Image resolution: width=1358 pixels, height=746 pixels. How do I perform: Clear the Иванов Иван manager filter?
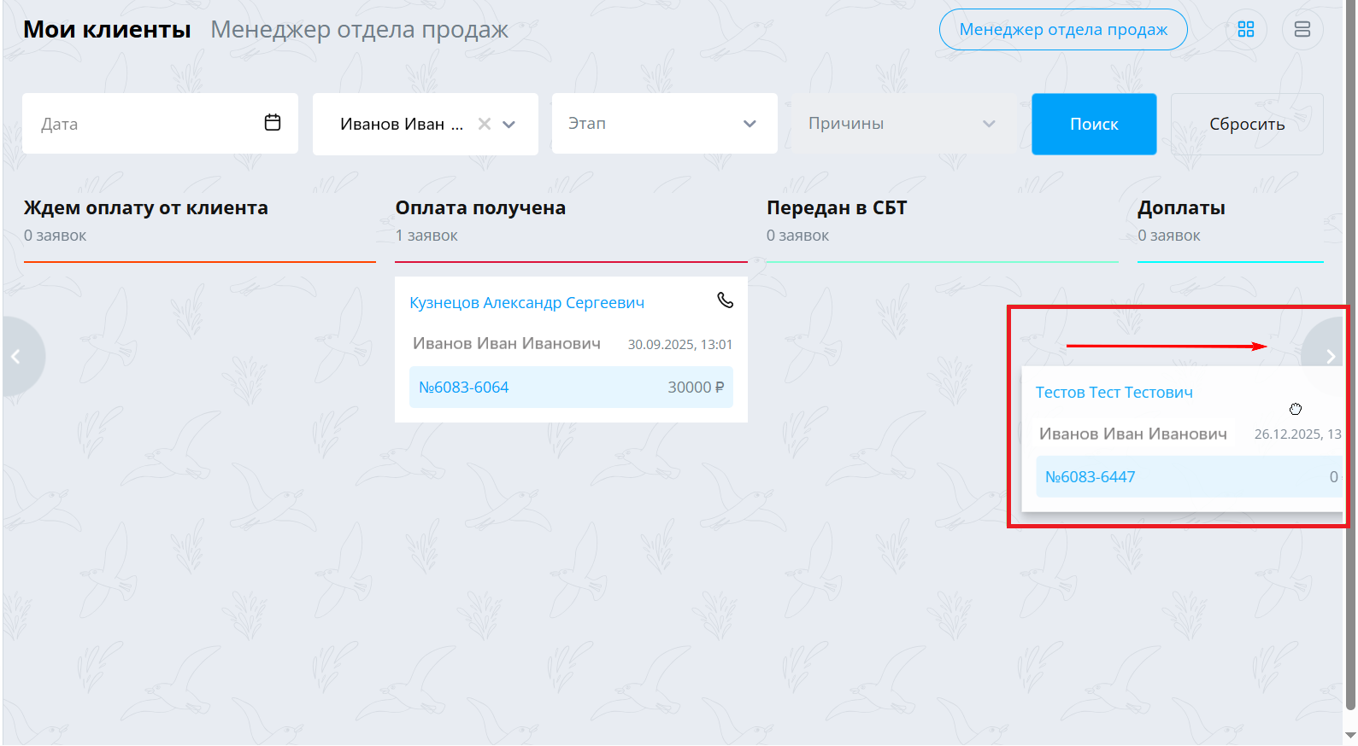[485, 124]
